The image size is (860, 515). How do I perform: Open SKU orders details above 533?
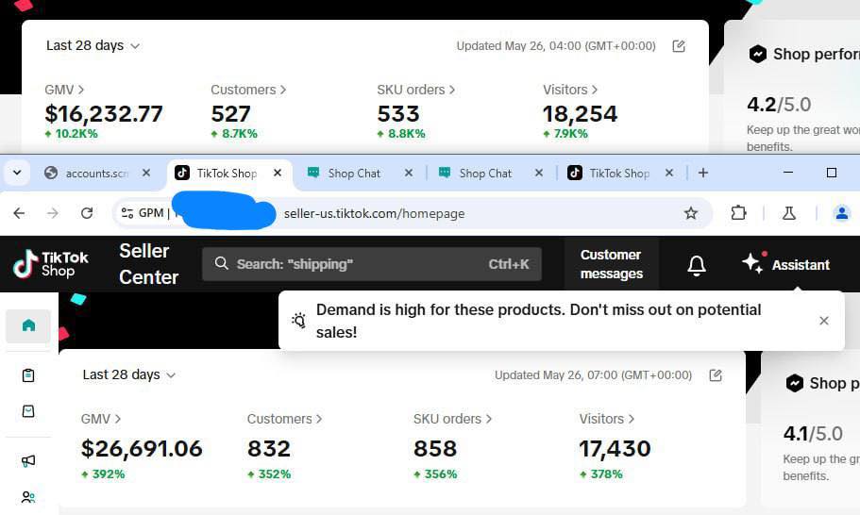416,90
